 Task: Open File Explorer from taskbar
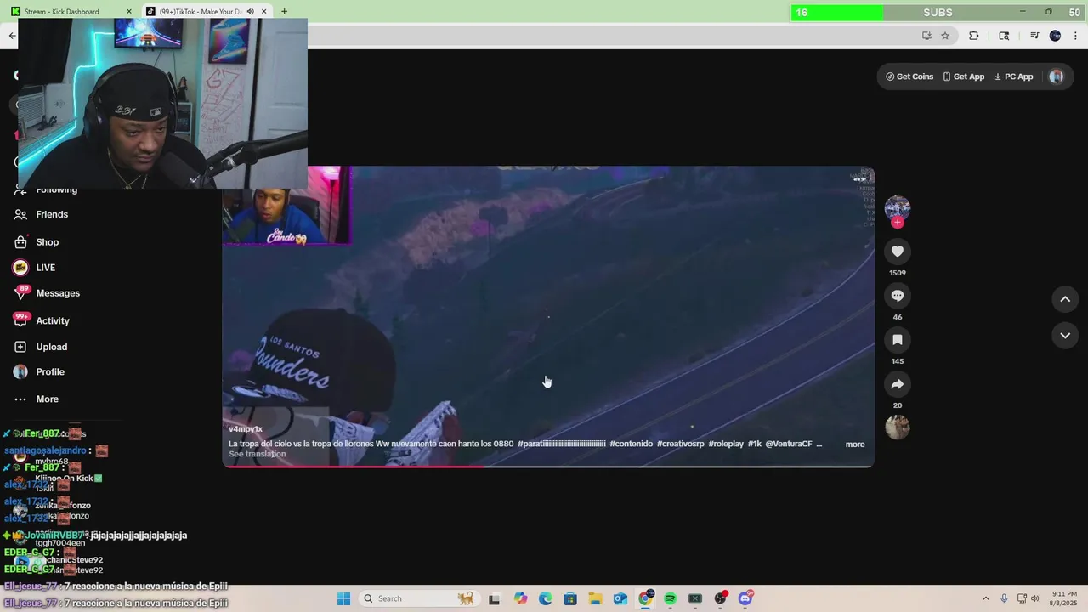595,598
